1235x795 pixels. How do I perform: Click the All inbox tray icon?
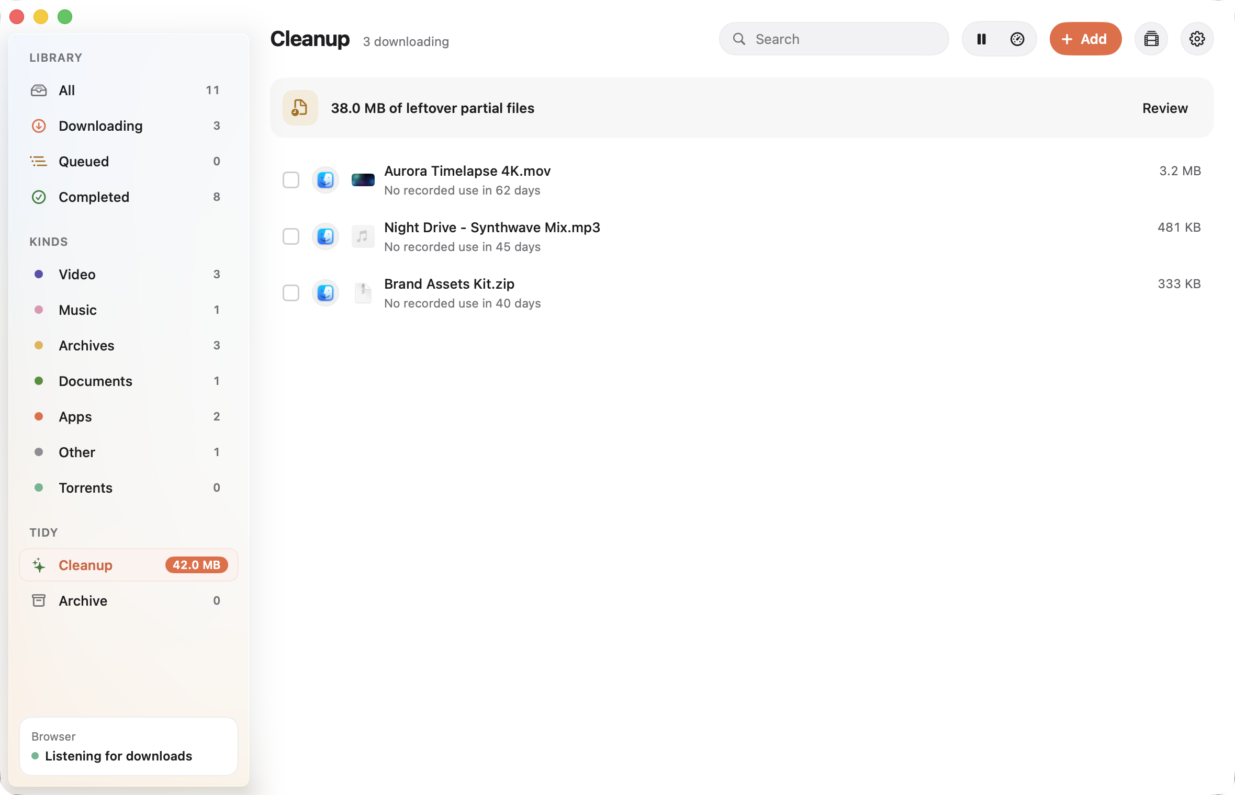[39, 90]
